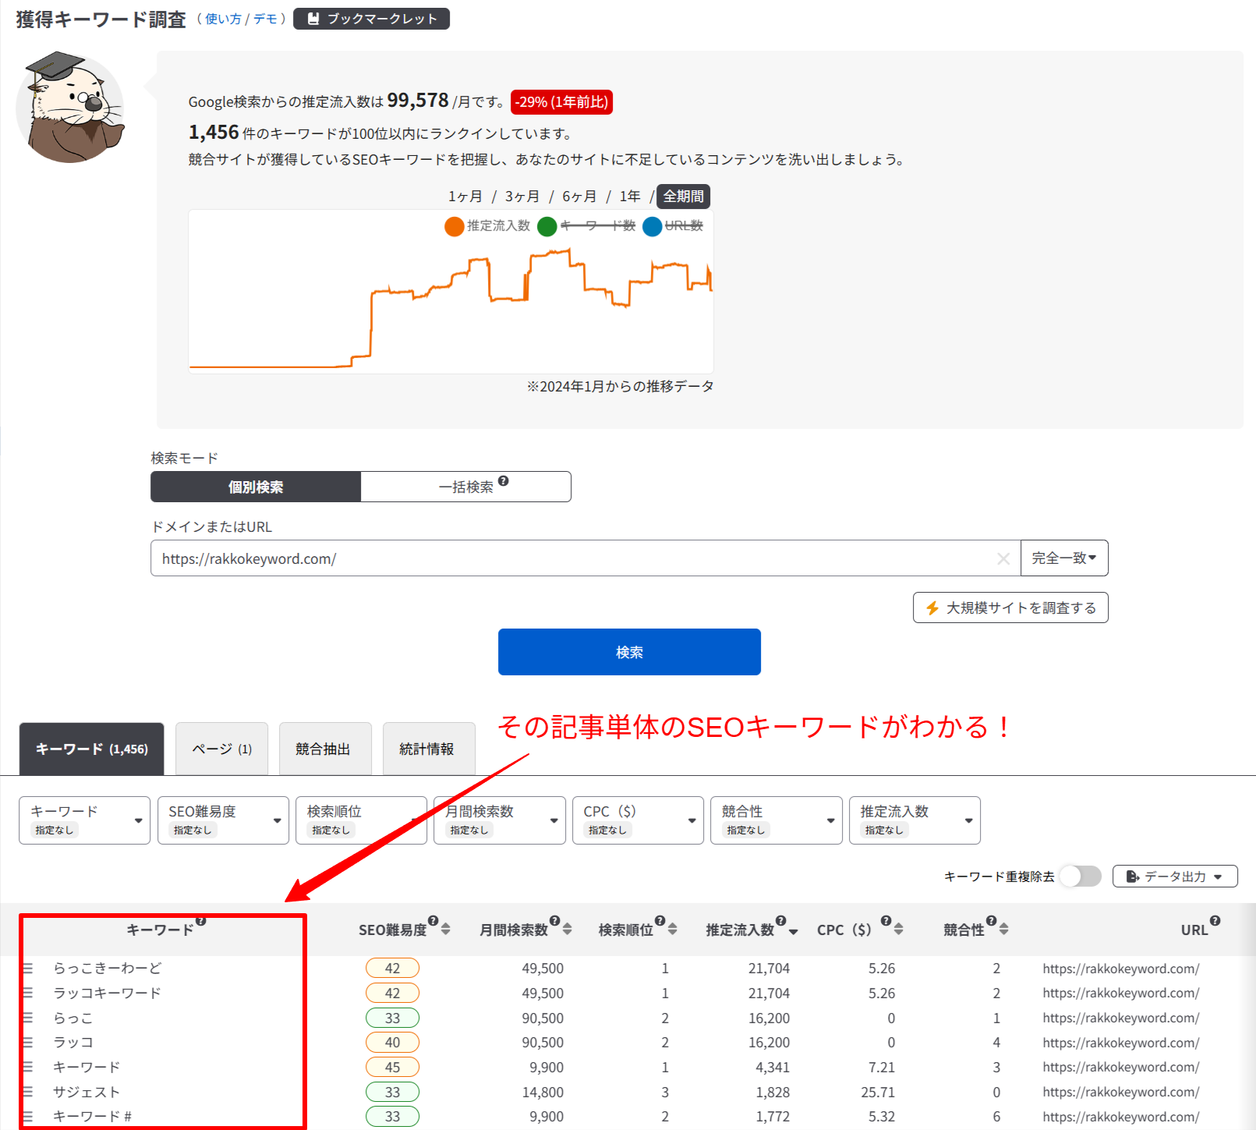The width and height of the screenshot is (1256, 1130).
Task: Select the 1ヶ月 chart period
Action: point(465,197)
